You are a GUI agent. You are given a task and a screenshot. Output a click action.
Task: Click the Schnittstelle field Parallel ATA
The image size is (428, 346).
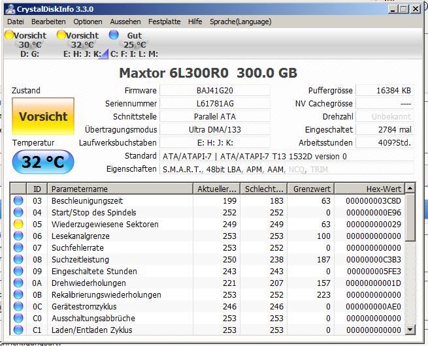tap(215, 116)
